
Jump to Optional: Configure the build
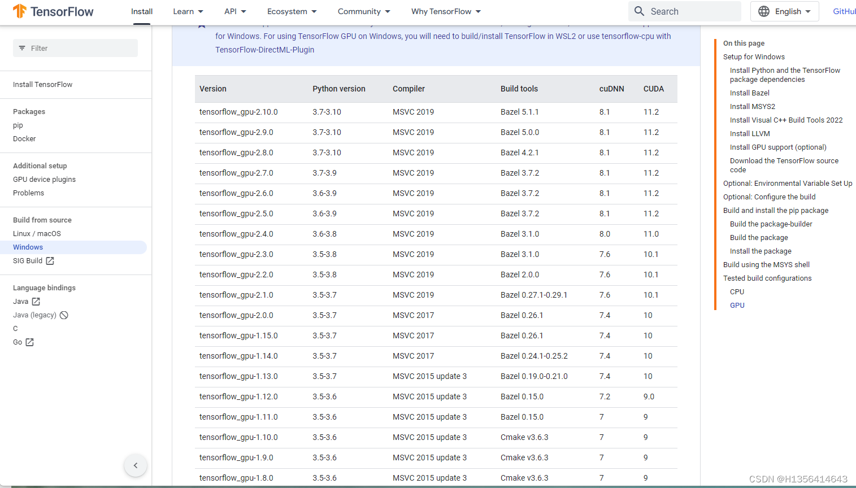(770, 197)
